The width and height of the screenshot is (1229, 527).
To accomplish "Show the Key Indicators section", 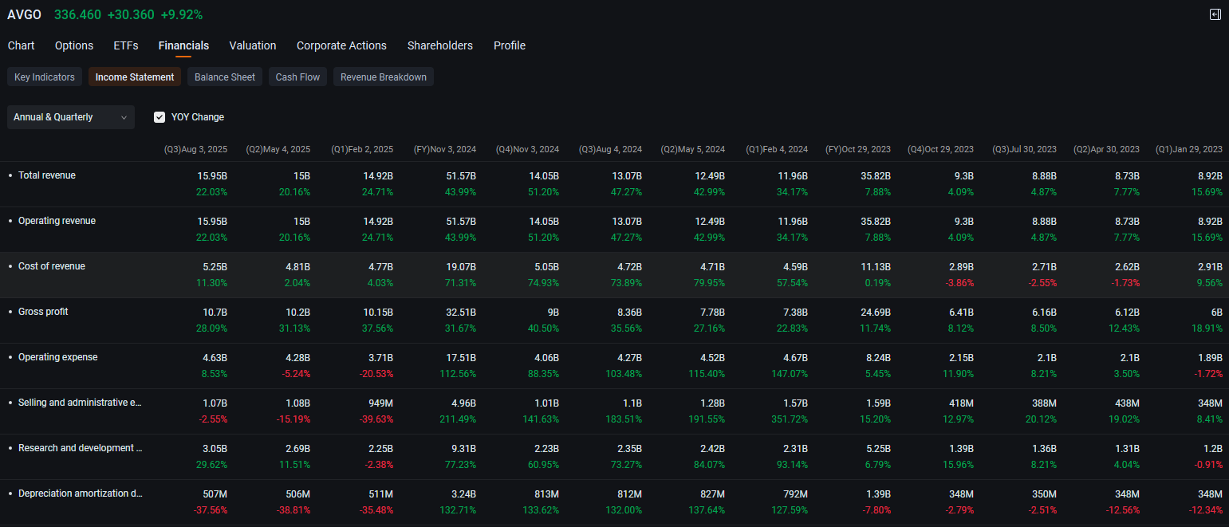I will click(45, 77).
